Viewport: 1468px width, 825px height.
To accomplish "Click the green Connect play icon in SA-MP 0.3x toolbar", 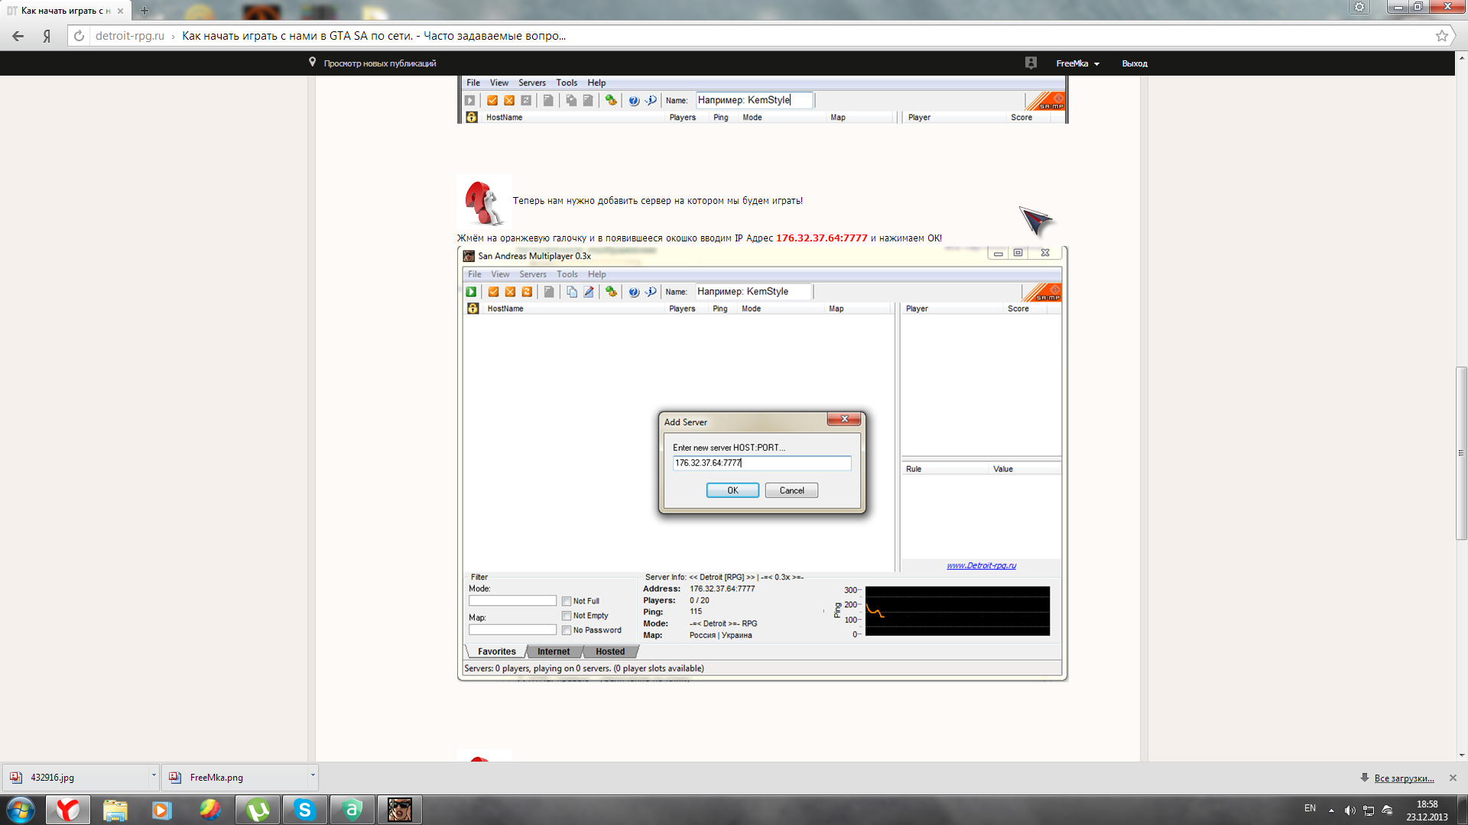I will (471, 292).
